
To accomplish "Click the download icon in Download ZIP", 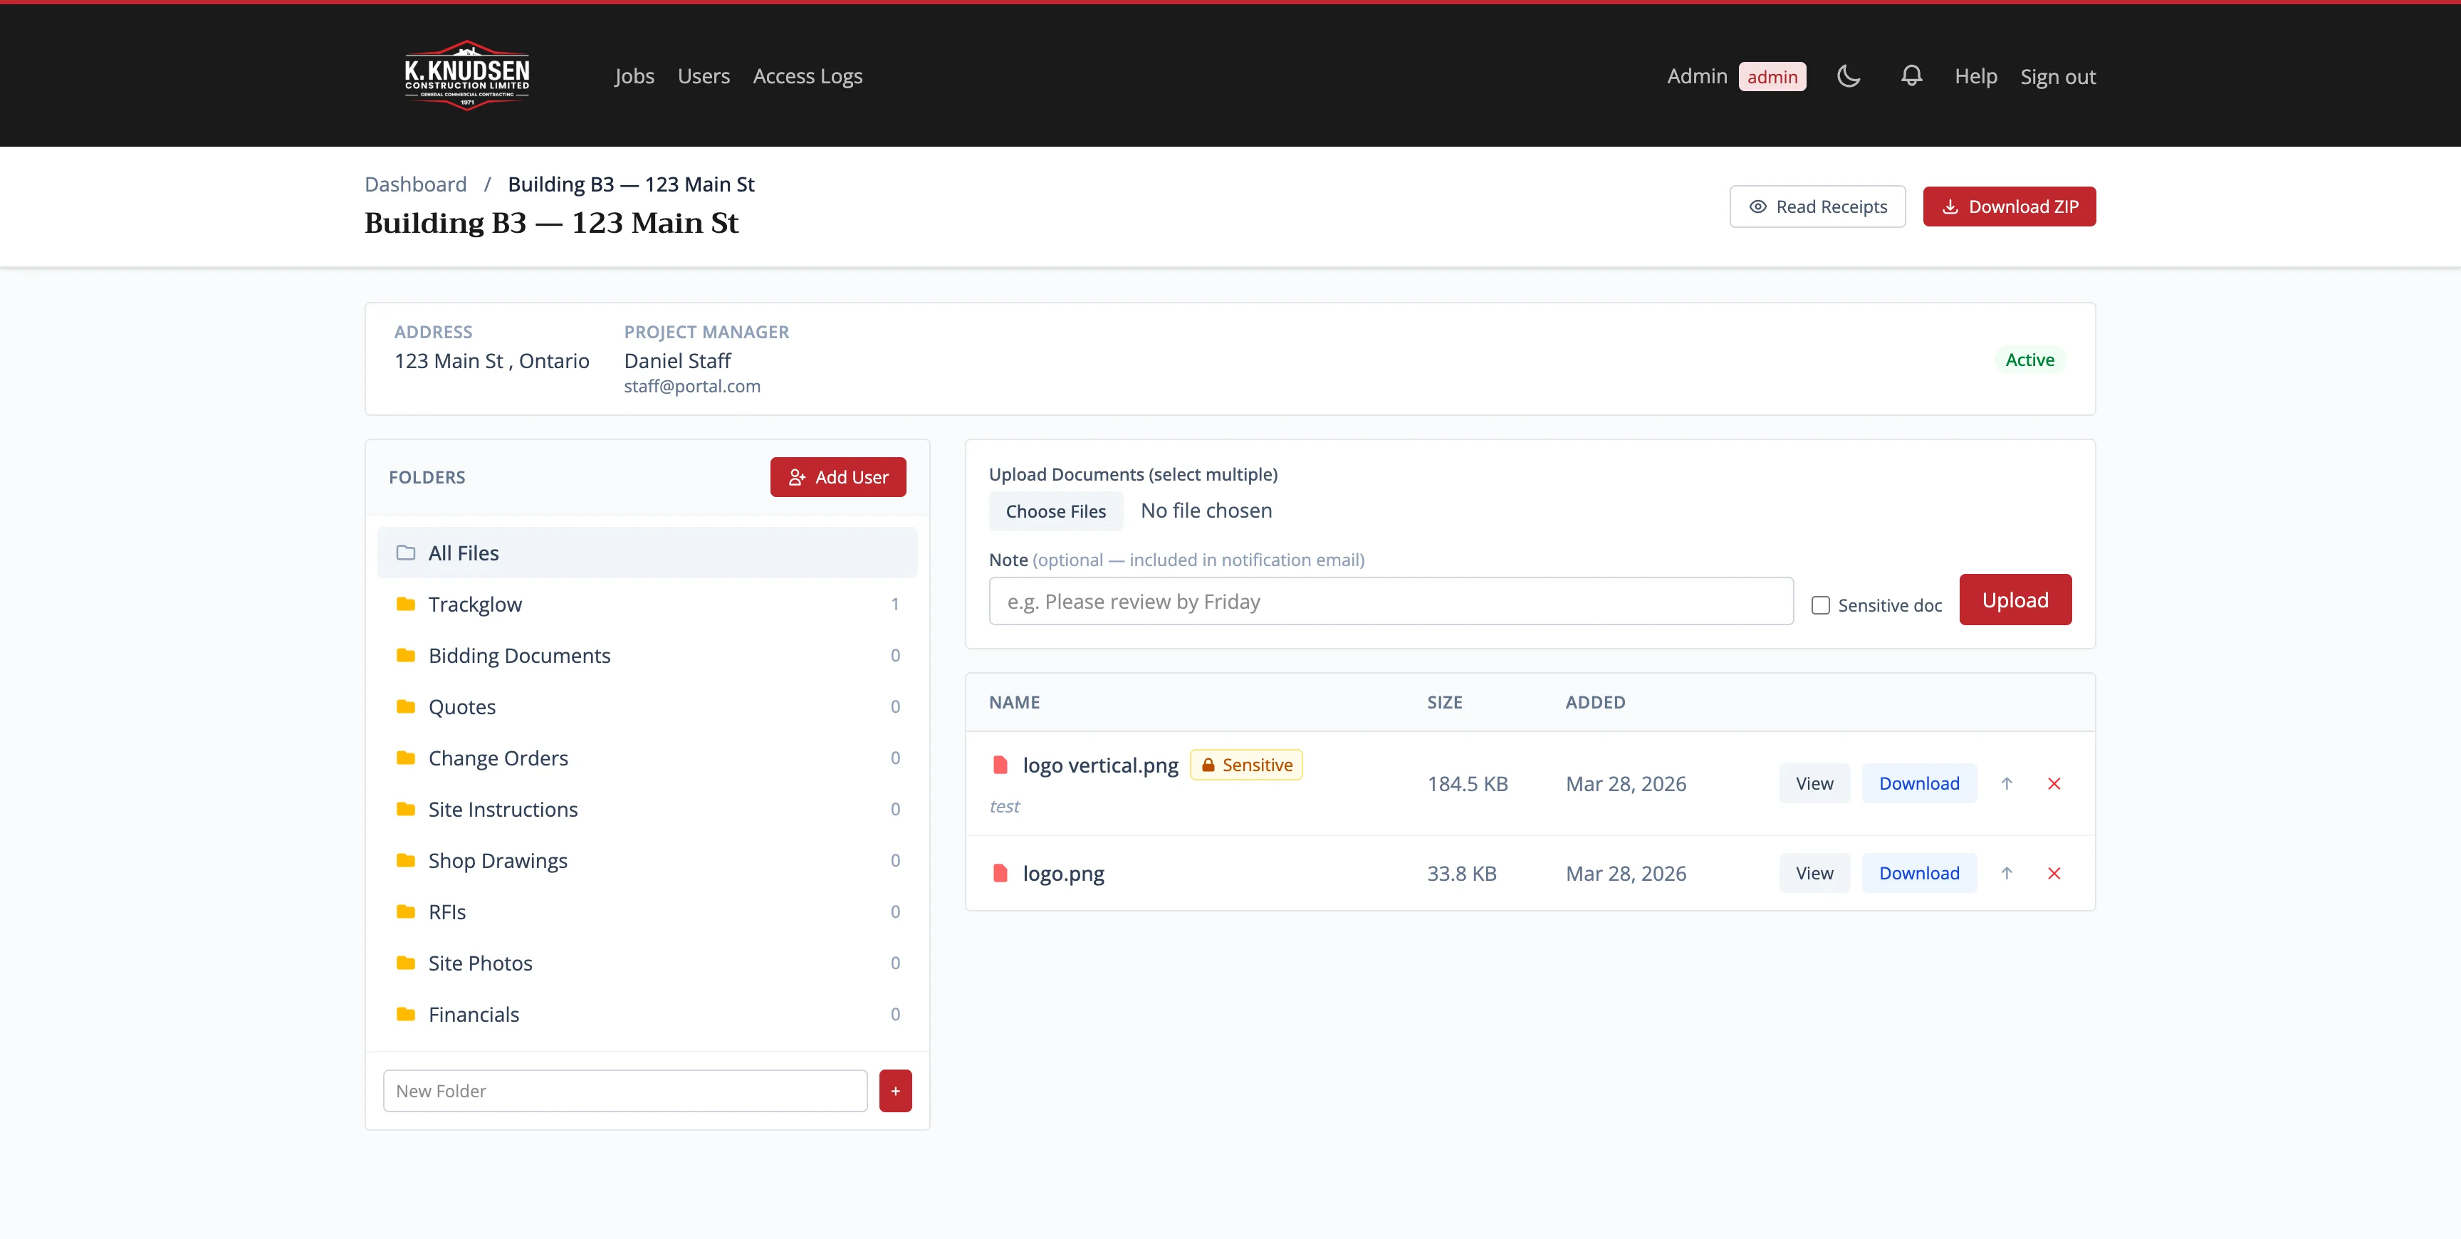I will click(x=1951, y=206).
